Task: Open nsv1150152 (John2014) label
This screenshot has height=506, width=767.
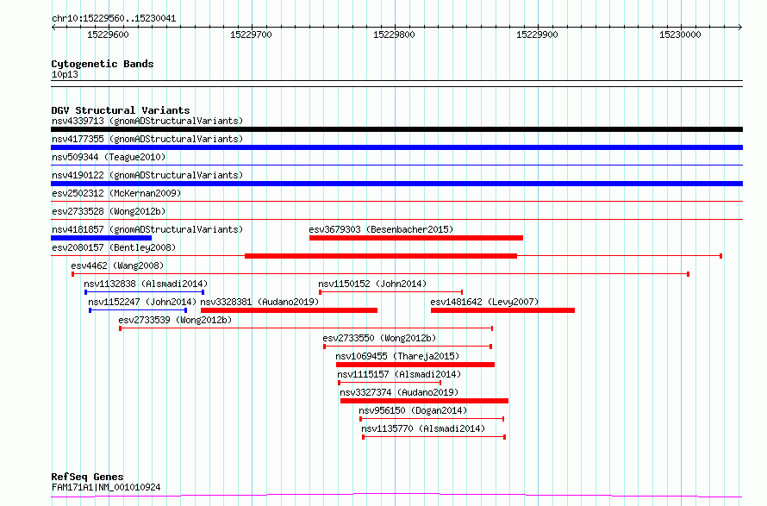Action: coord(372,284)
